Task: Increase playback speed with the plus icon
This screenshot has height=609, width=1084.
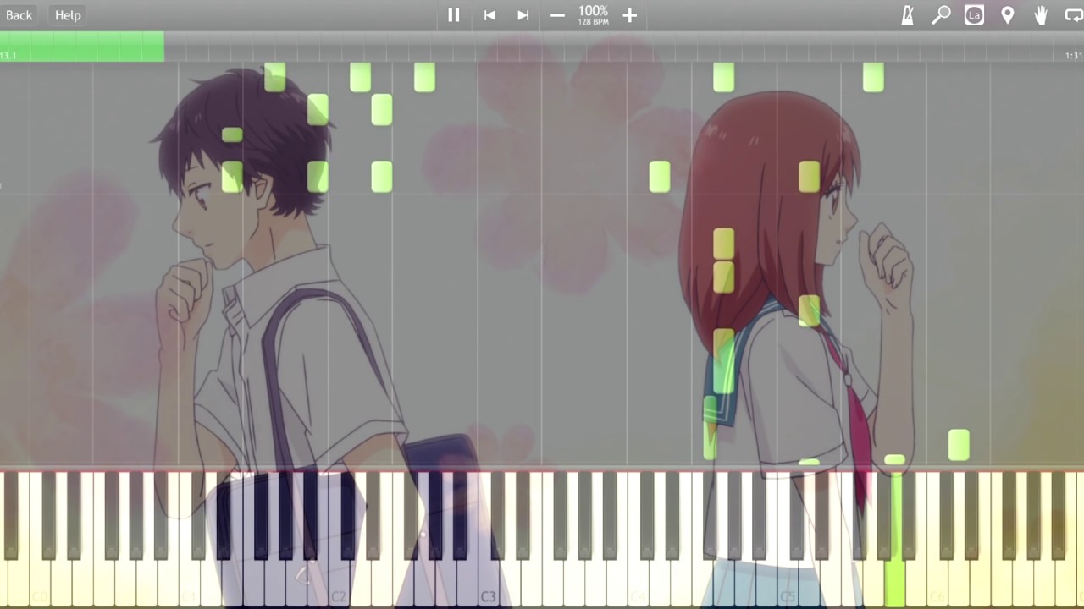Action: (629, 15)
